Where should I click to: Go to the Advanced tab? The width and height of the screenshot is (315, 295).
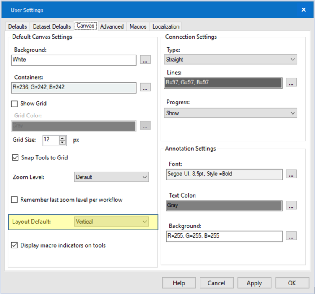(x=112, y=26)
